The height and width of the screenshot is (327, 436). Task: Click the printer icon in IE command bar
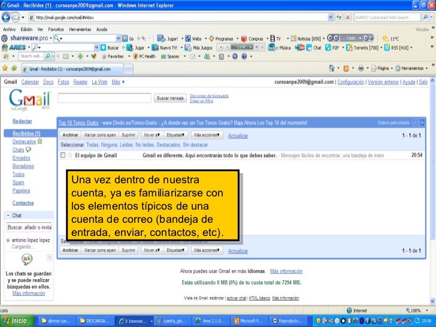click(x=361, y=68)
